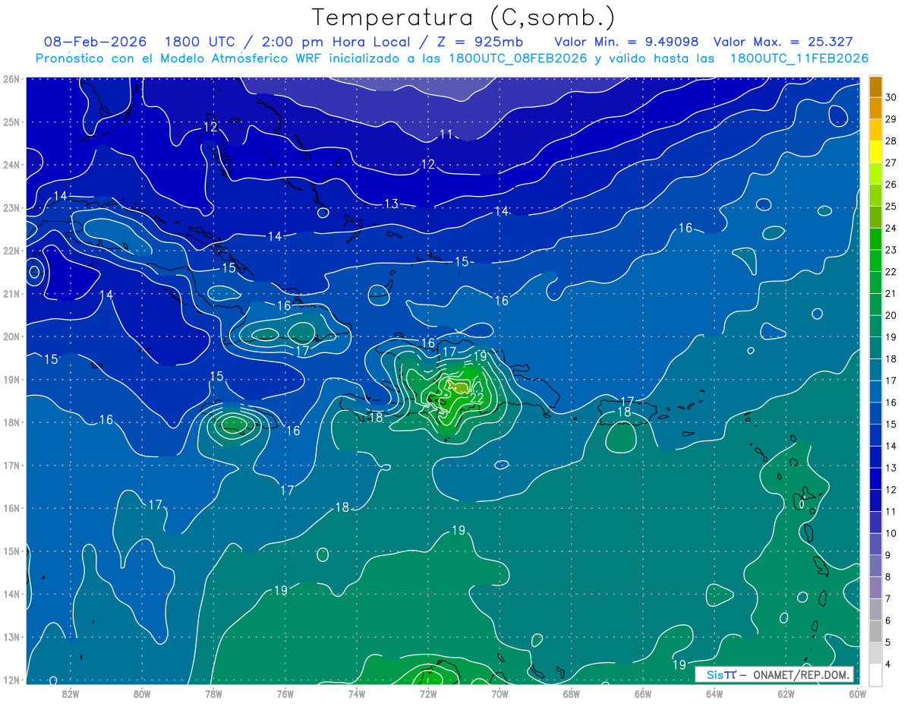Image resolution: width=911 pixels, height=704 pixels.
Task: Click the "20" value on the color bar
Action: click(x=891, y=316)
